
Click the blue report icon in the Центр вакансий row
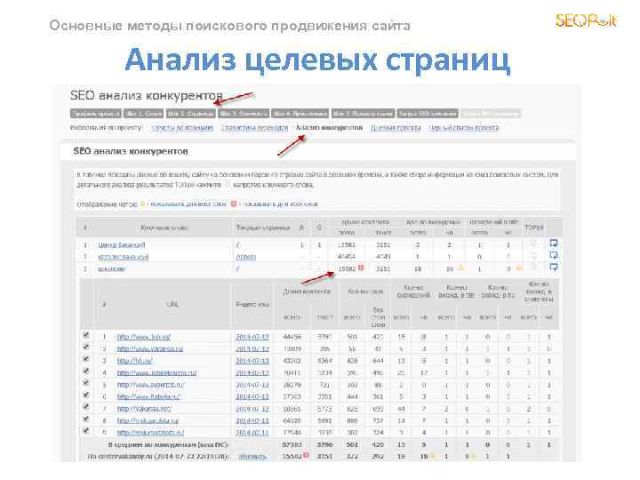pyautogui.click(x=554, y=244)
